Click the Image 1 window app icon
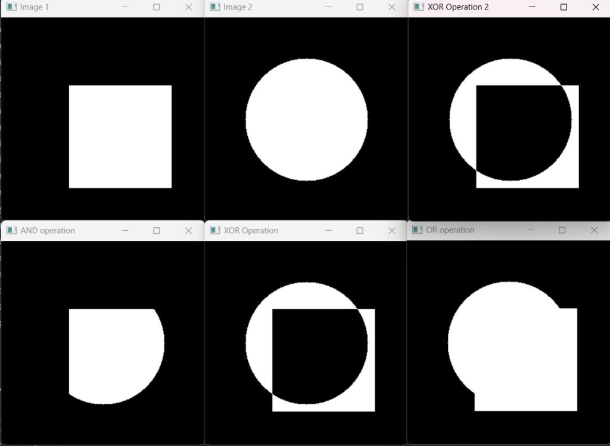 (12, 7)
